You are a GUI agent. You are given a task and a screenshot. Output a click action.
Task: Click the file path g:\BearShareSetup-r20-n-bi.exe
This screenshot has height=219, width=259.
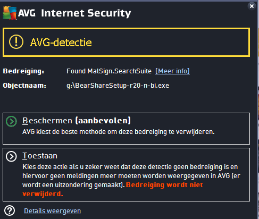click(x=118, y=86)
